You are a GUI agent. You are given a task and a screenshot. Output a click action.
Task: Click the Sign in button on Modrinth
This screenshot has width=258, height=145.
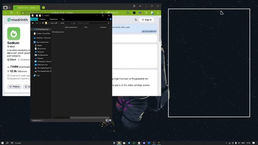[147, 20]
